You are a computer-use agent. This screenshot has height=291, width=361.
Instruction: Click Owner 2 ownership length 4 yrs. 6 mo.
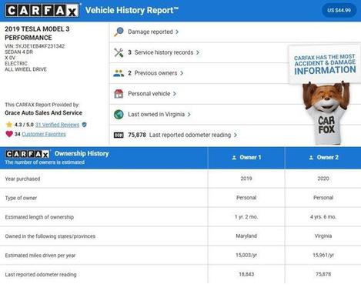(x=323, y=217)
